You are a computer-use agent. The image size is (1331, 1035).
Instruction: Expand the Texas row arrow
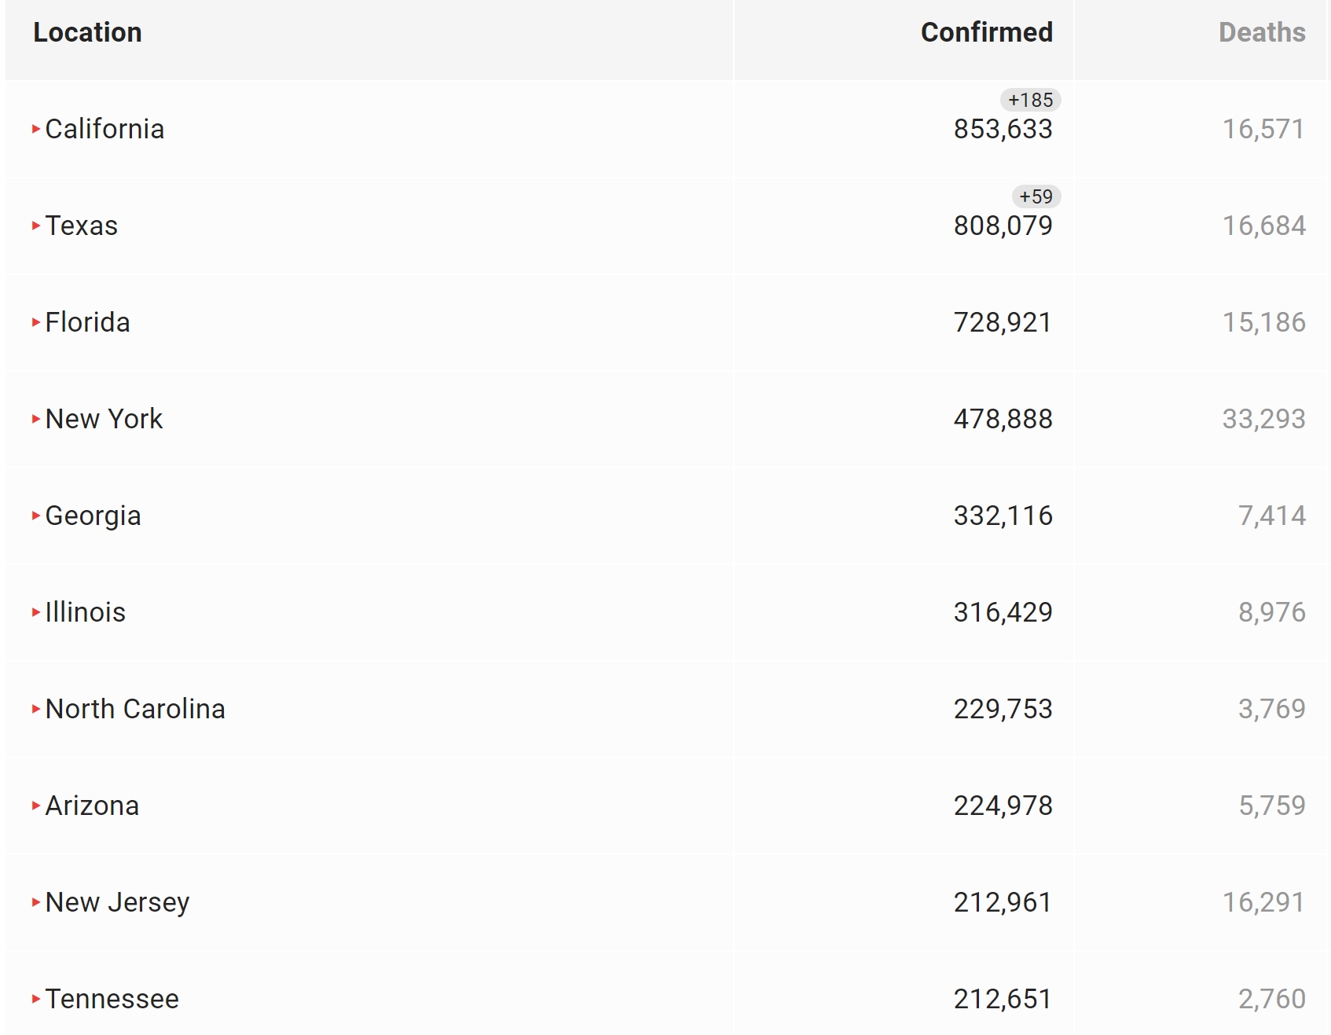(36, 226)
